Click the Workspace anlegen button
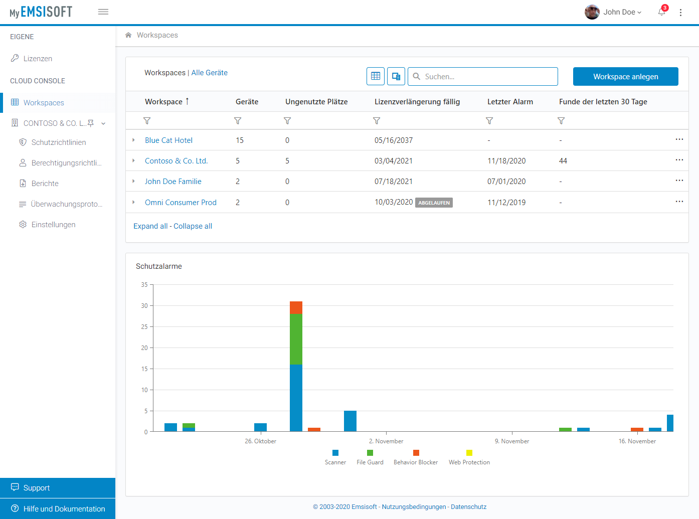The image size is (699, 519). (626, 76)
